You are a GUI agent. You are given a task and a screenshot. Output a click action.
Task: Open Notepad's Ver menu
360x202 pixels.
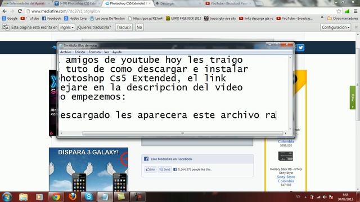(x=106, y=52)
